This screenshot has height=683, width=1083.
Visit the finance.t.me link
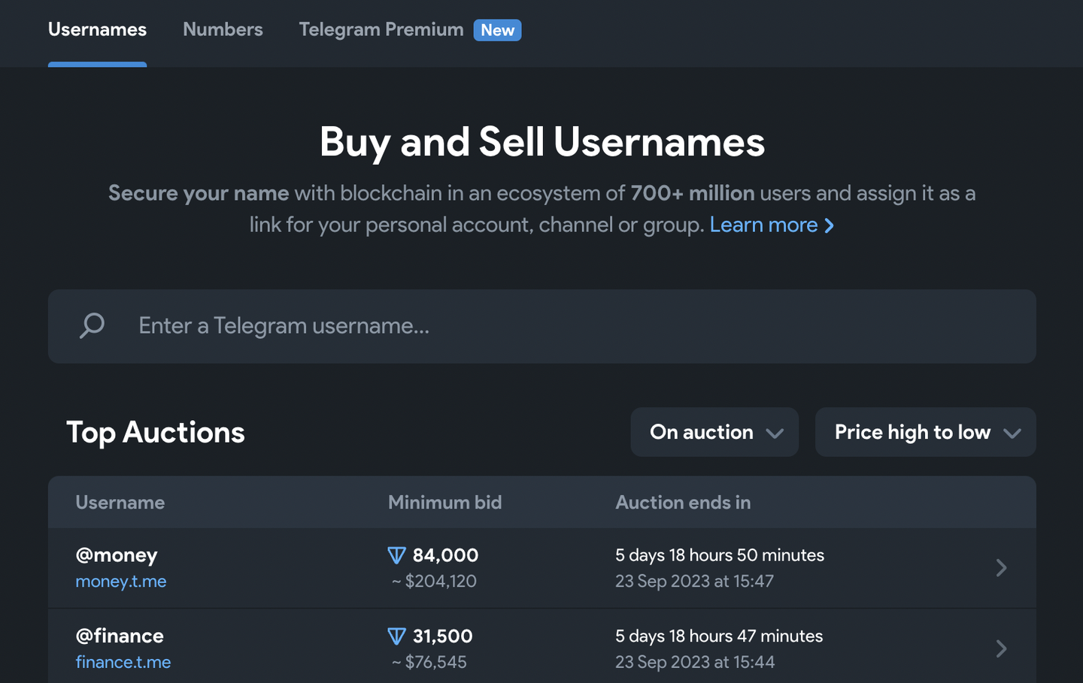[x=123, y=662]
